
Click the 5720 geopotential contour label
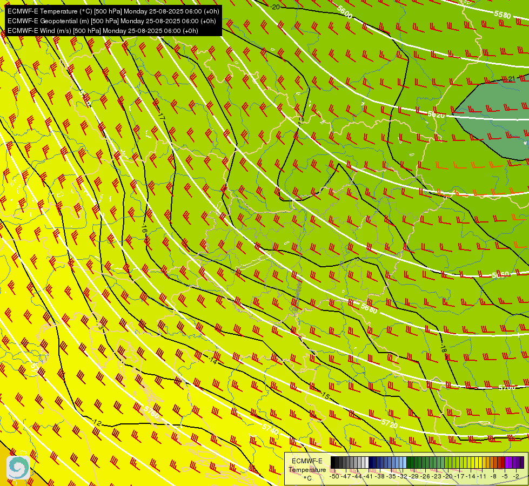point(390,423)
